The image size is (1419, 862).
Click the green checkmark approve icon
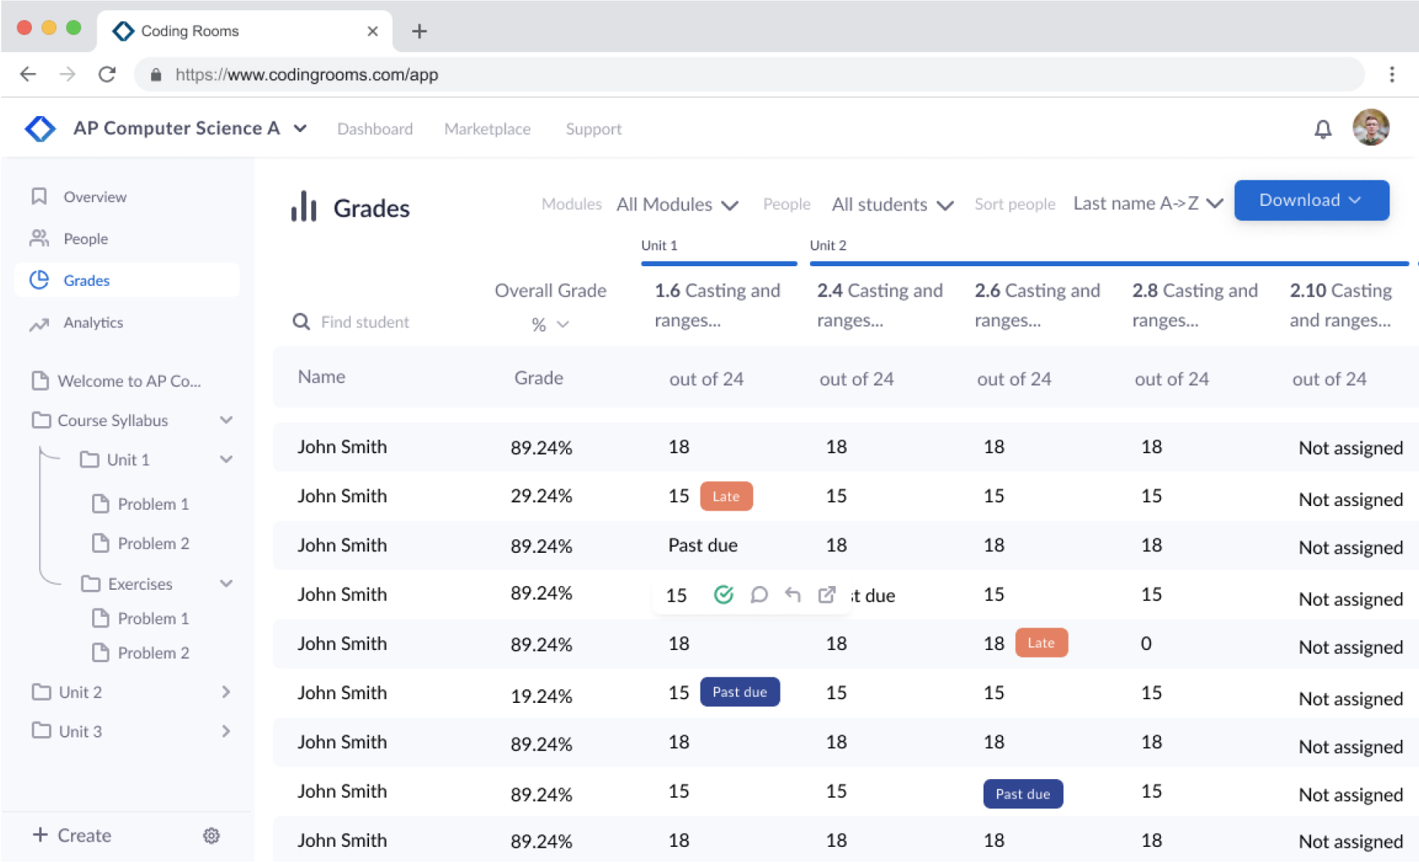tap(723, 595)
